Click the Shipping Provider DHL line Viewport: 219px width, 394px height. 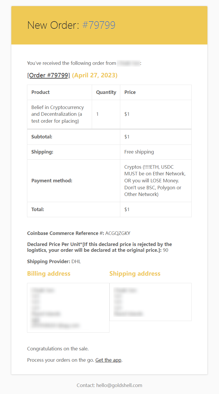click(54, 261)
